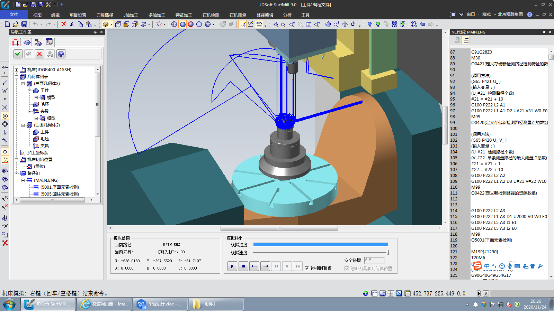Click the green checkmark confirm button
Viewport: 554px width, 311px height.
coord(18,54)
